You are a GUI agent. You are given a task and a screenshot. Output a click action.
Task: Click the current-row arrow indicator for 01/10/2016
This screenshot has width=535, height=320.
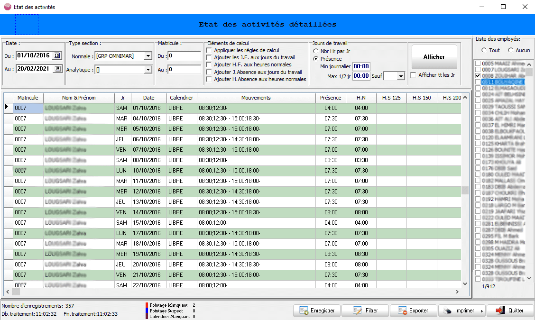(x=7, y=107)
